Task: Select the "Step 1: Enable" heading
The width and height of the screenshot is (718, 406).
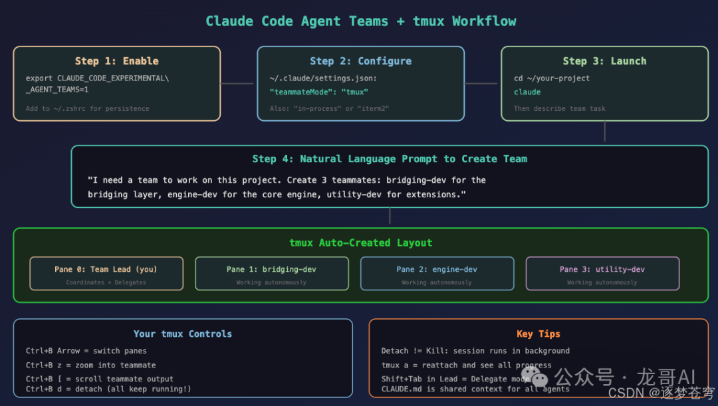Action: click(x=117, y=61)
